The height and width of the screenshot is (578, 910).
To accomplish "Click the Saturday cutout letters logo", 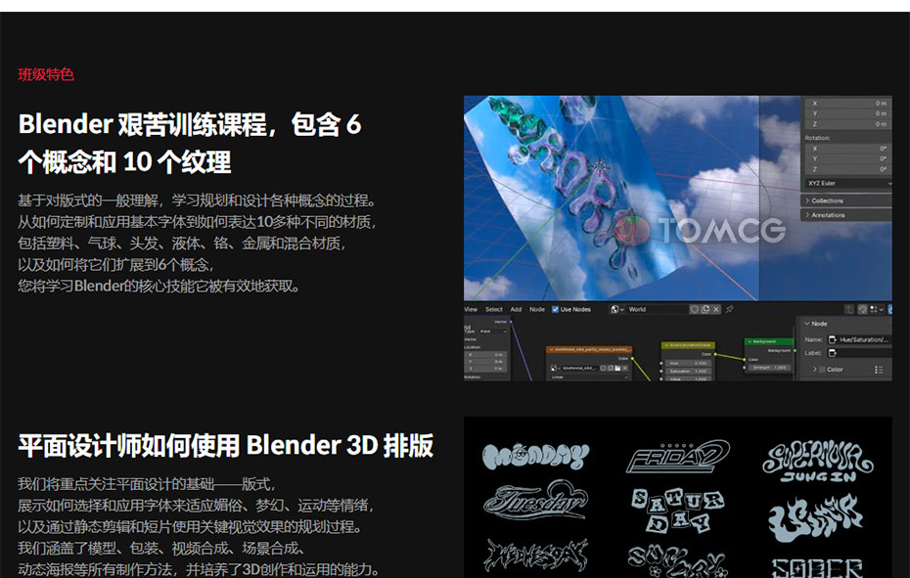I will pos(677,511).
